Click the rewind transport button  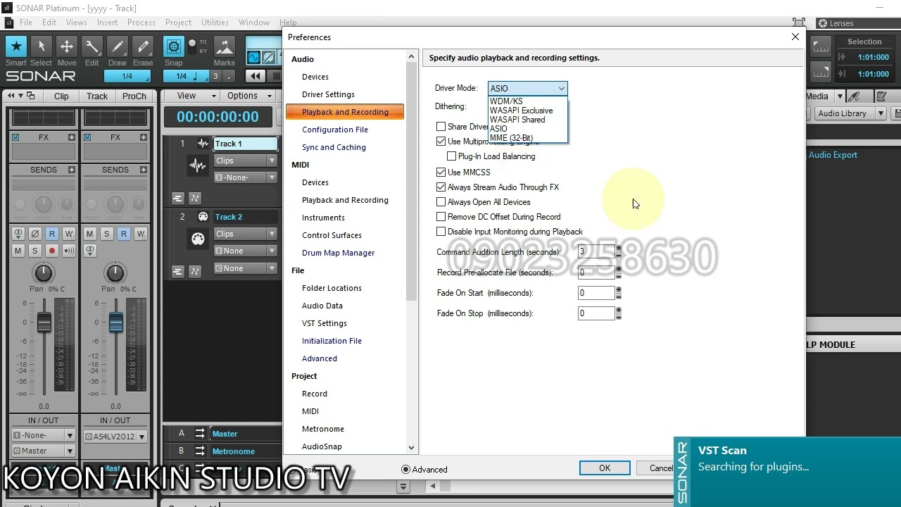255,76
